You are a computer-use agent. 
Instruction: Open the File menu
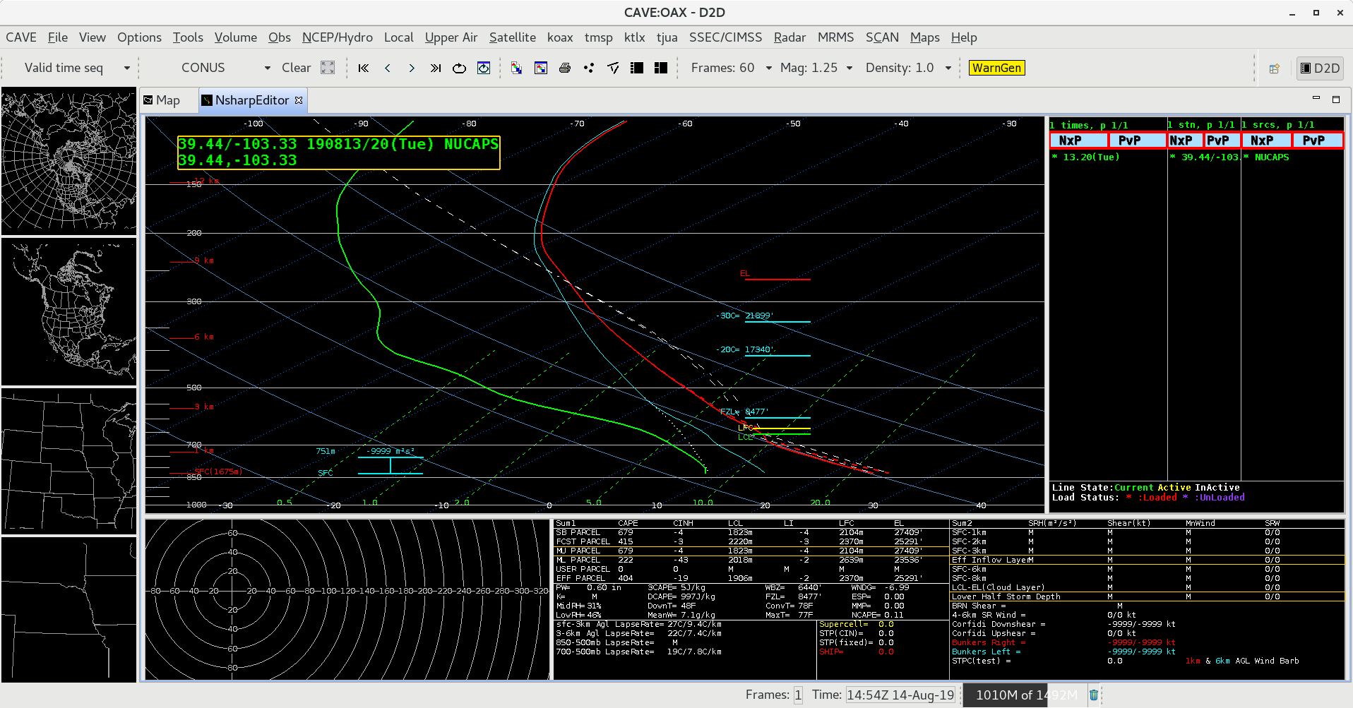58,37
